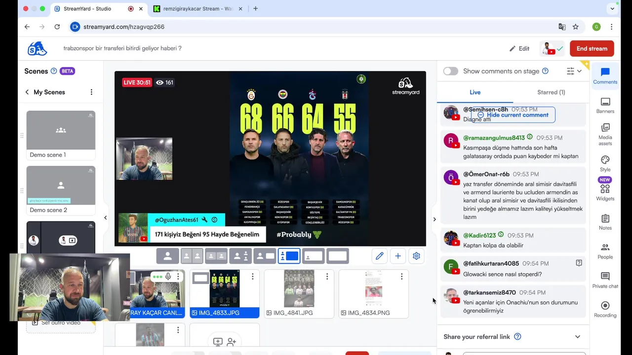Switch to the Live comments tab
The width and height of the screenshot is (632, 355).
coord(475,92)
